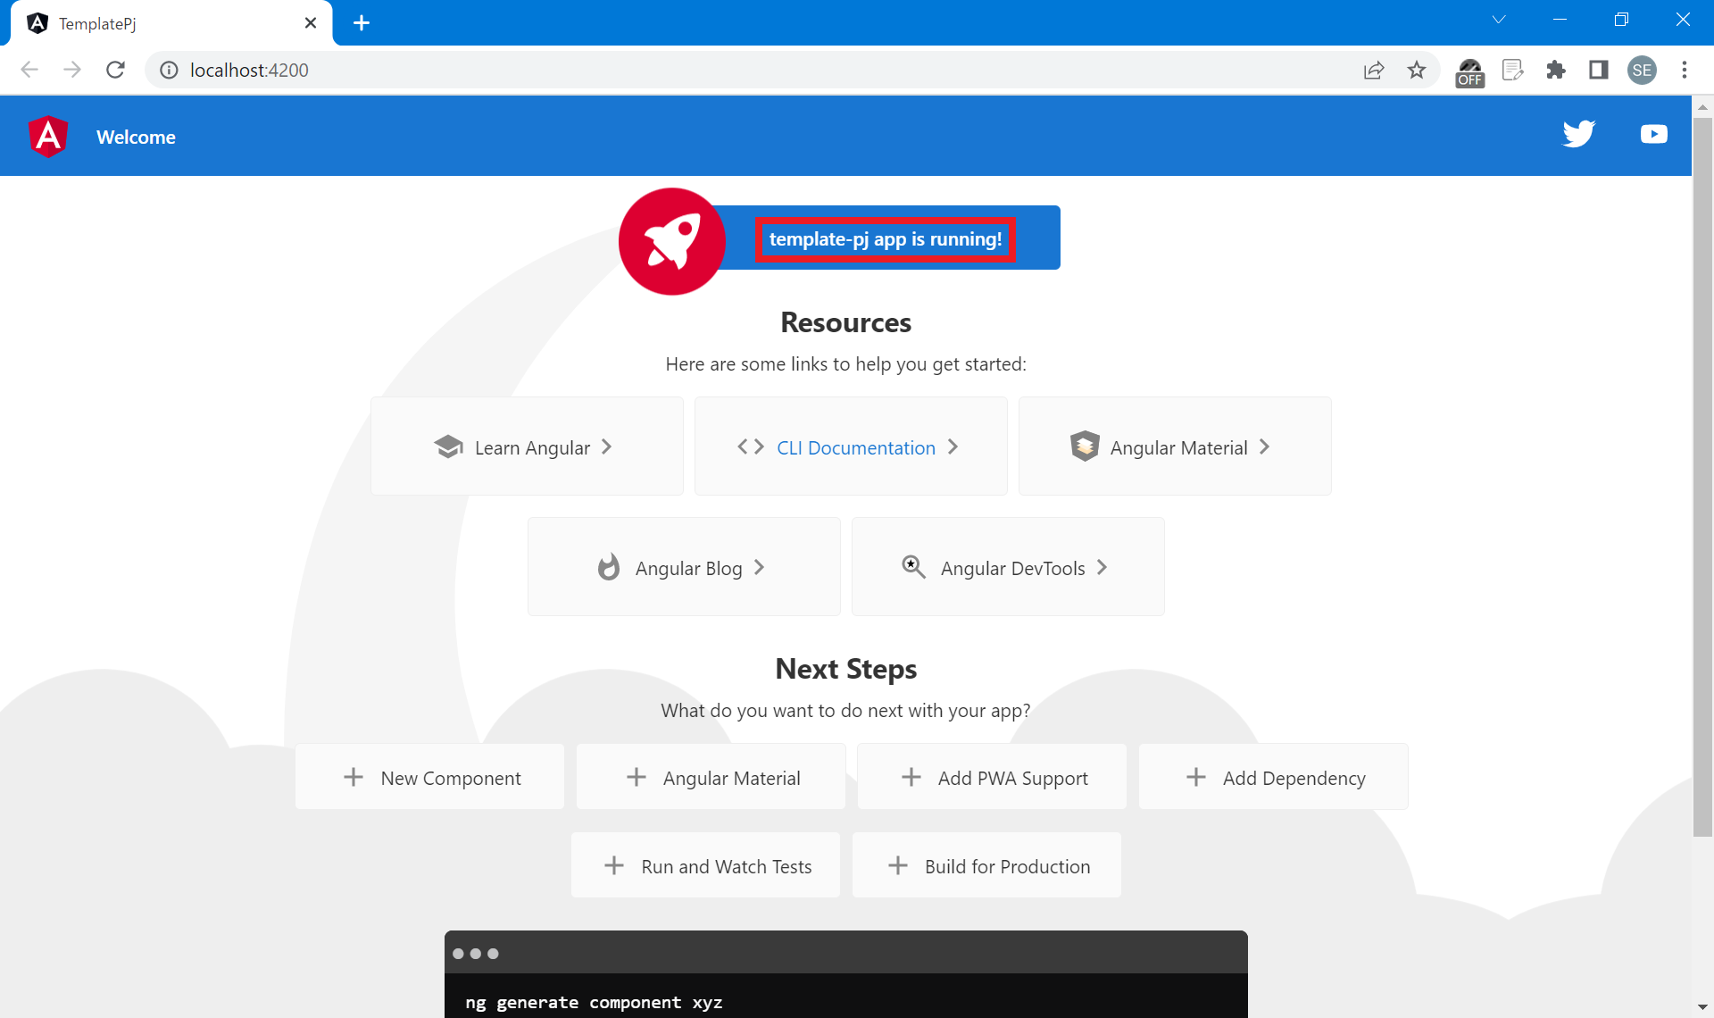Expand tab search dropdown arrow
The image size is (1714, 1018).
coord(1499,20)
